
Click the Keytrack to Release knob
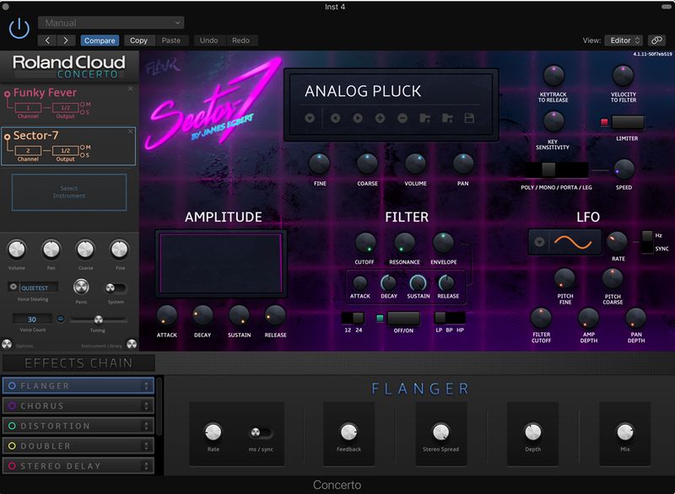click(x=553, y=76)
